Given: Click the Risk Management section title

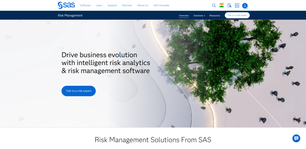Looking at the screenshot, I should pyautogui.click(x=70, y=15).
